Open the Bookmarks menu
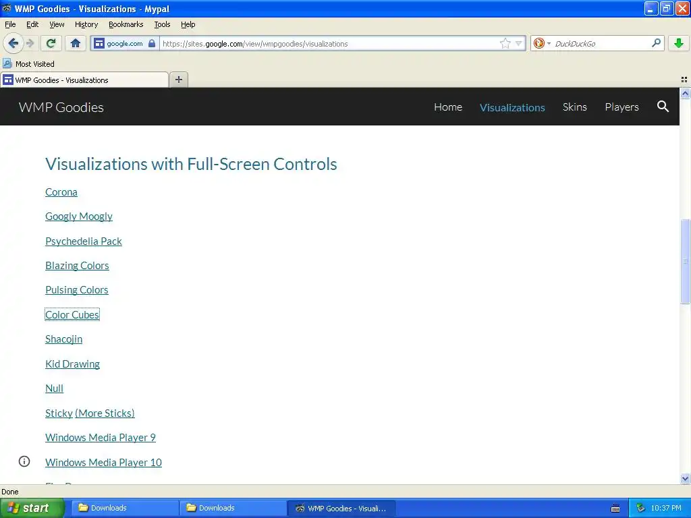The height and width of the screenshot is (518, 691). point(126,25)
